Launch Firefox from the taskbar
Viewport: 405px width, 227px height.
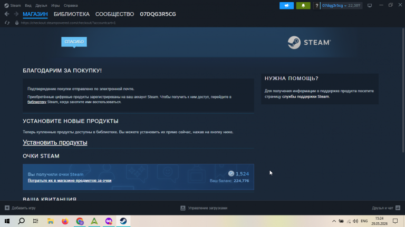pyautogui.click(x=65, y=221)
